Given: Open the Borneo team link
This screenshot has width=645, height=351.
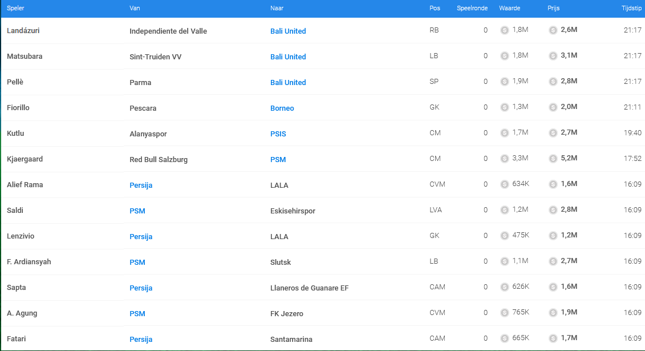Looking at the screenshot, I should (x=282, y=108).
